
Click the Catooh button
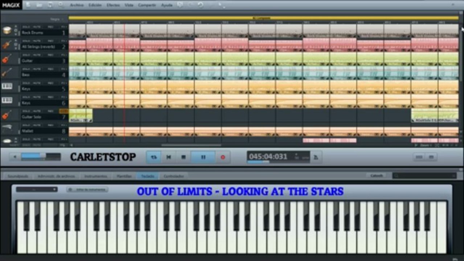376,175
